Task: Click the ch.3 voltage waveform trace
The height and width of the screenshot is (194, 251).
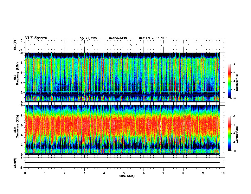Action: click(122, 163)
